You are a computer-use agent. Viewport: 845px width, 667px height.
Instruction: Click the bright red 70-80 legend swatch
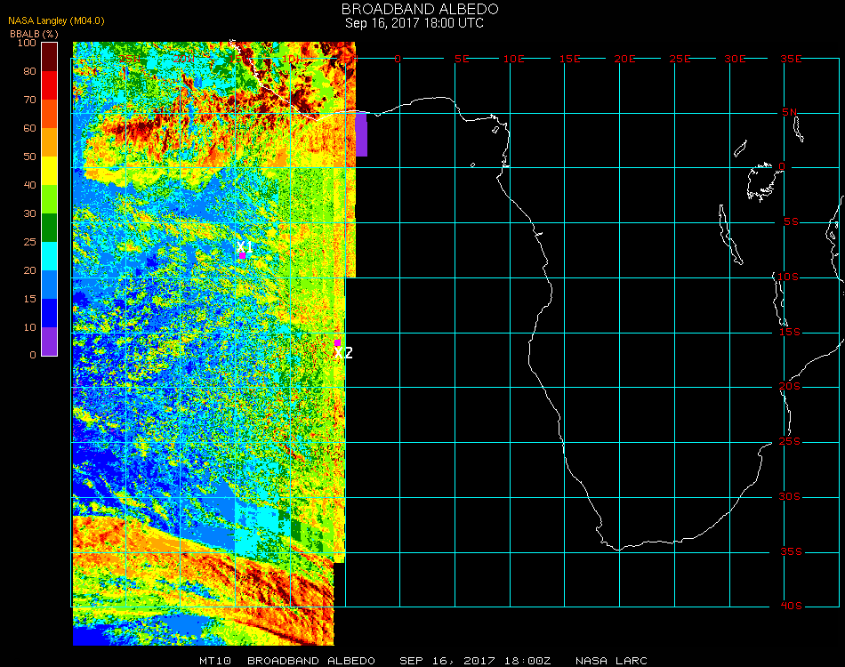pos(50,85)
